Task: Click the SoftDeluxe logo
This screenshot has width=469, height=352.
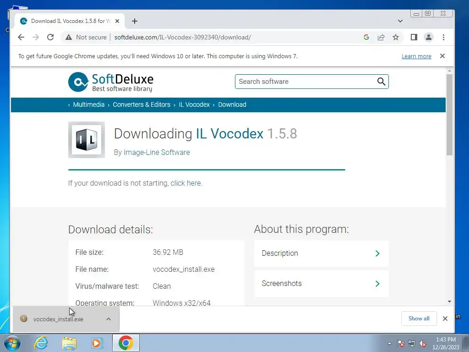Action: point(110,82)
